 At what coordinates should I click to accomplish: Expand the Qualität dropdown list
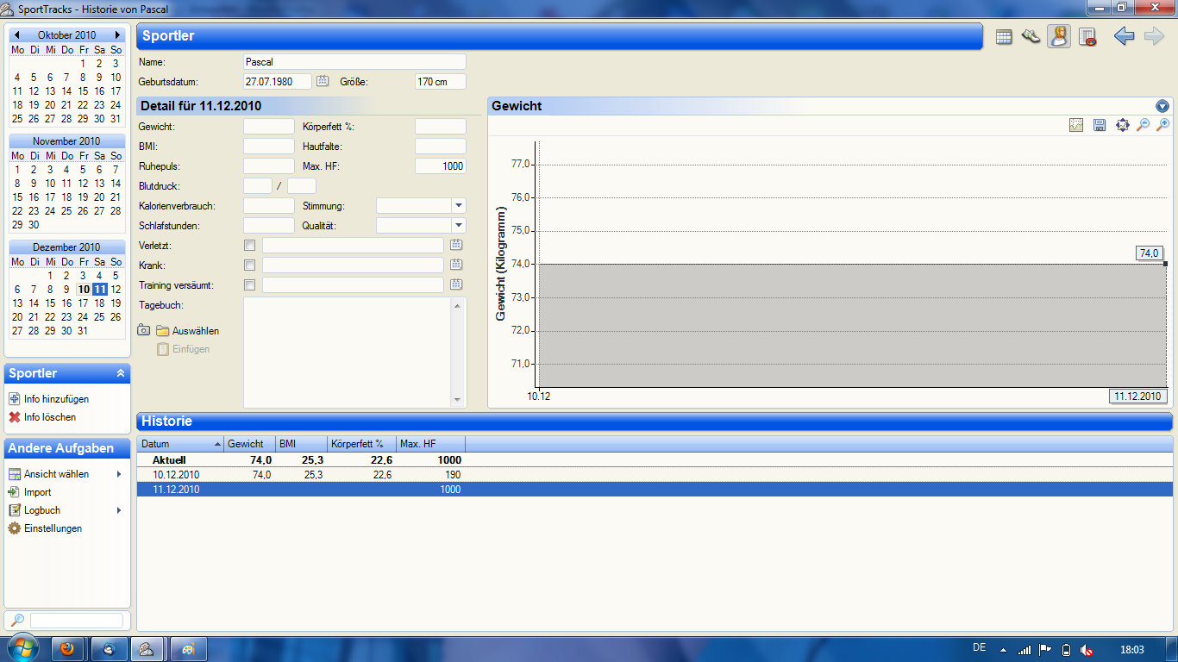click(x=459, y=226)
